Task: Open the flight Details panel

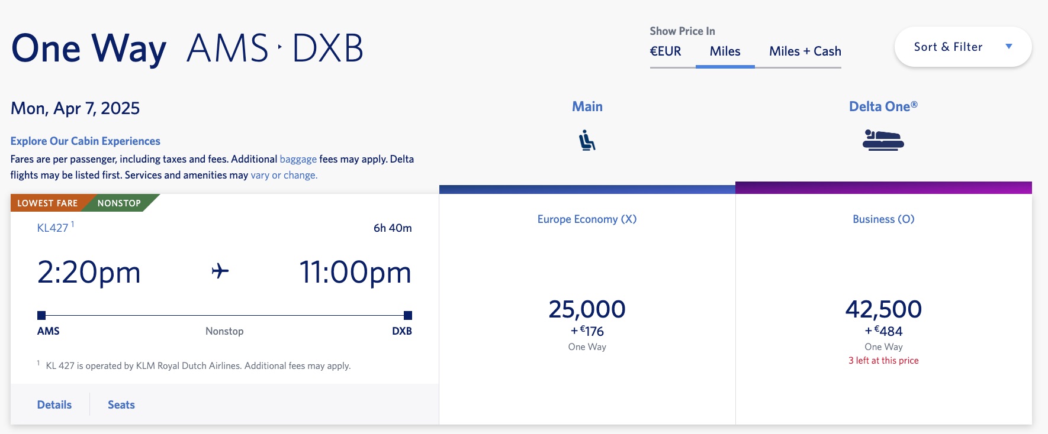Action: click(x=54, y=404)
